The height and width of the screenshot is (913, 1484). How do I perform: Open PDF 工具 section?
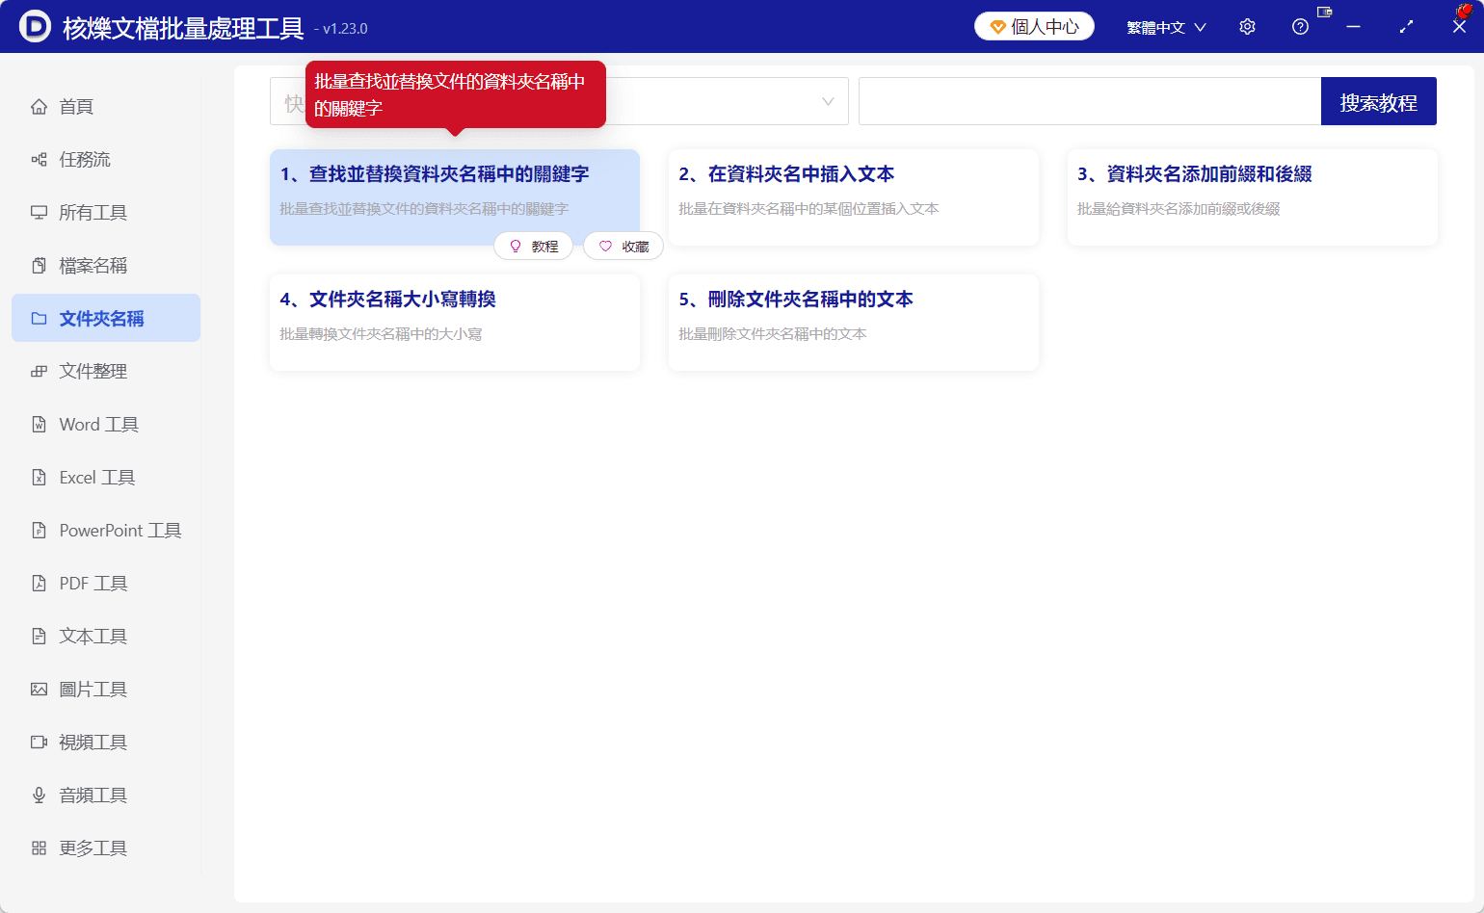point(106,583)
